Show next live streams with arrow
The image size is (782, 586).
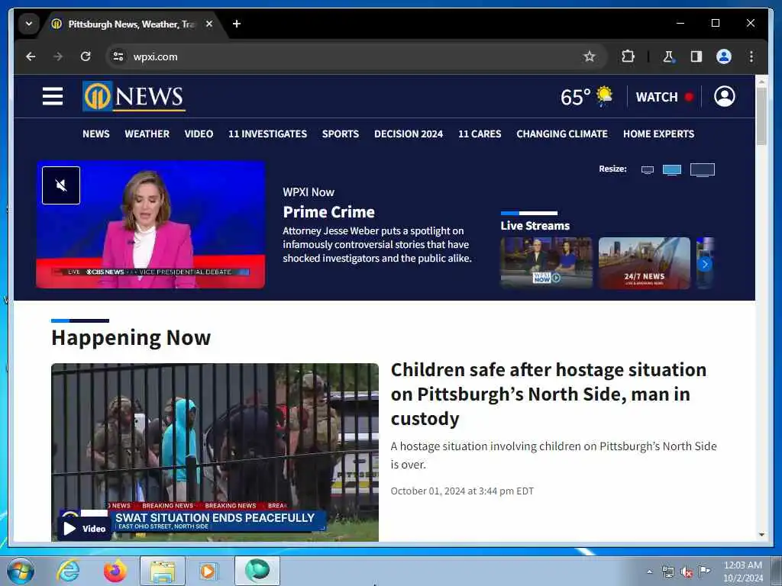pos(705,263)
